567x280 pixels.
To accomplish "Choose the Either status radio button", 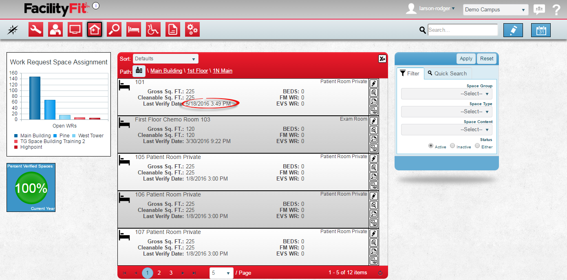I will tap(477, 146).
